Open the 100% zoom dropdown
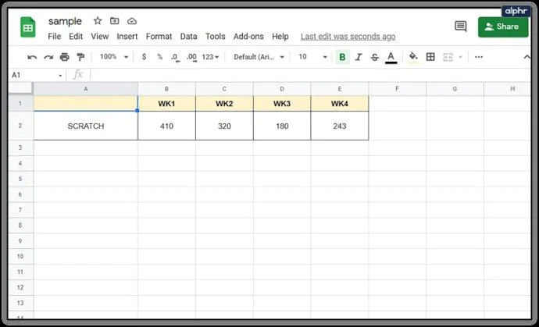 pyautogui.click(x=114, y=57)
